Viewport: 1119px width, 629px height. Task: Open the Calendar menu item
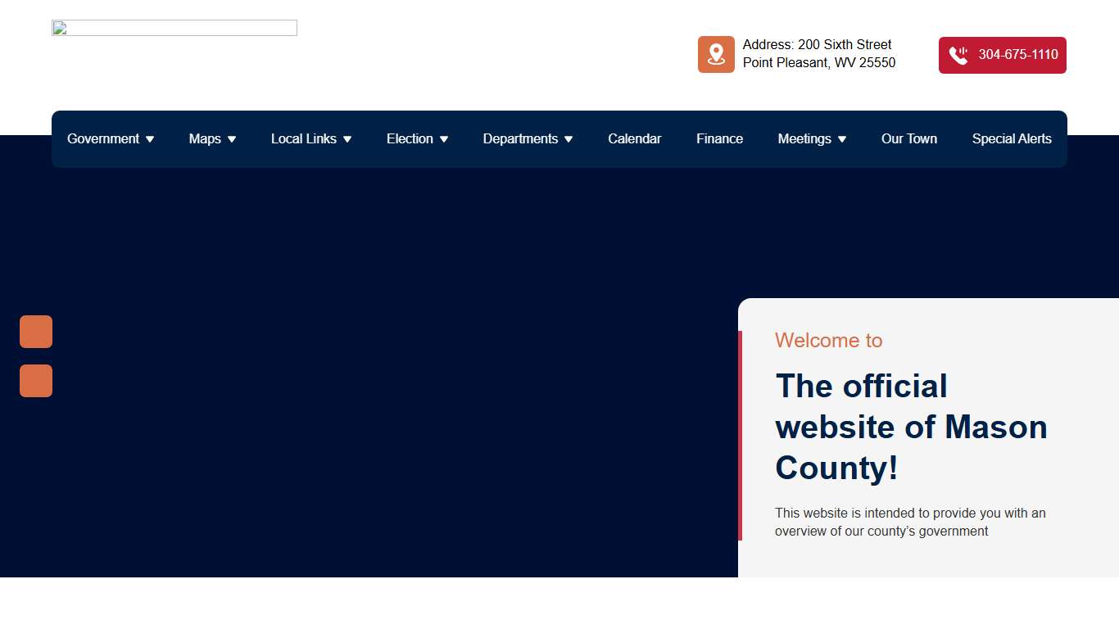point(634,139)
